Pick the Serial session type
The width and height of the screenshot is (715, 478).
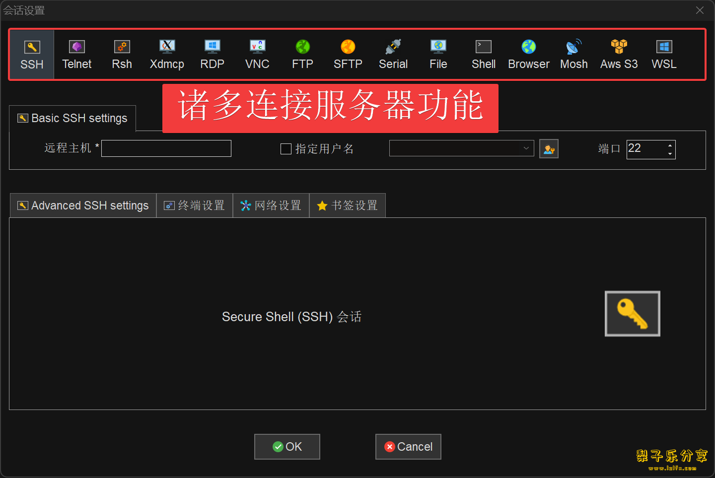coord(393,55)
